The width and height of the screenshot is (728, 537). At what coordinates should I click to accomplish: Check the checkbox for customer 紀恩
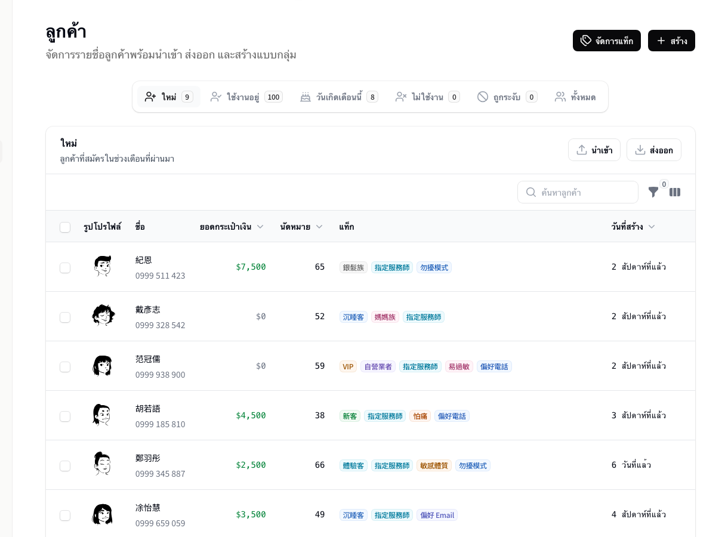(65, 268)
